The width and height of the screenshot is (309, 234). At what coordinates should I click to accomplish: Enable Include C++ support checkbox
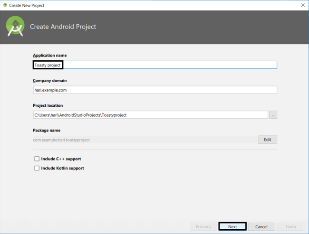37,159
